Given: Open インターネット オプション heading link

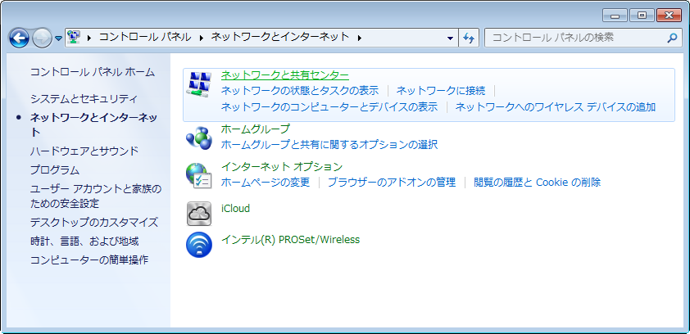Looking at the screenshot, I should coord(282,166).
